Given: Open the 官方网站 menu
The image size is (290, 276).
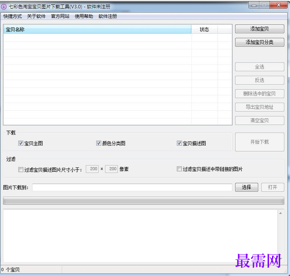Looking at the screenshot, I should coord(60,17).
